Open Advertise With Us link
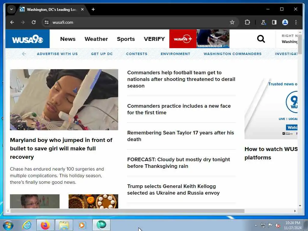The height and width of the screenshot is (231, 308). (x=57, y=54)
